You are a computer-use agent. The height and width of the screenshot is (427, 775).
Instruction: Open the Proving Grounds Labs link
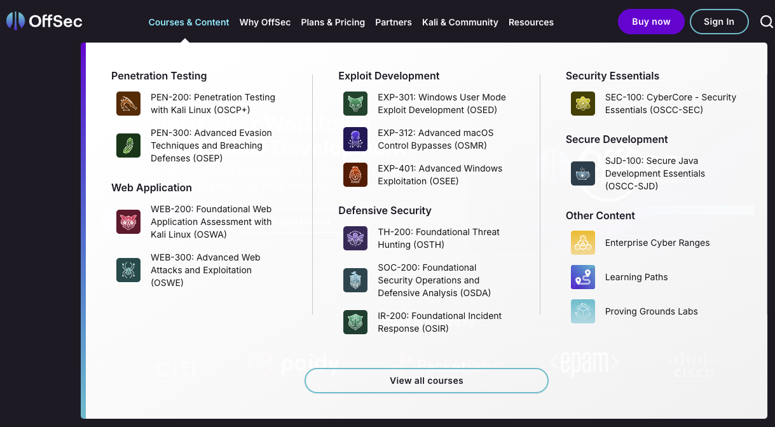651,311
